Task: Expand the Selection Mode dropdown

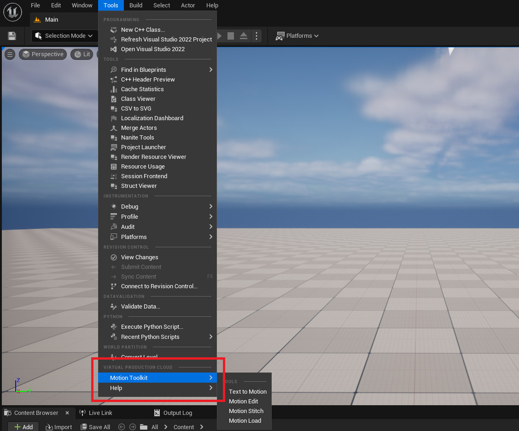Action: (64, 36)
